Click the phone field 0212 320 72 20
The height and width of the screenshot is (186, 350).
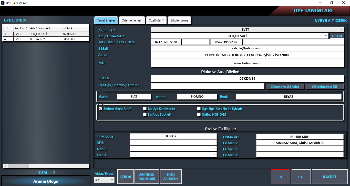(166, 42)
